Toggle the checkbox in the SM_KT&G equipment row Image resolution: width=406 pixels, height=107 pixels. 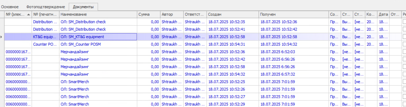point(404,37)
